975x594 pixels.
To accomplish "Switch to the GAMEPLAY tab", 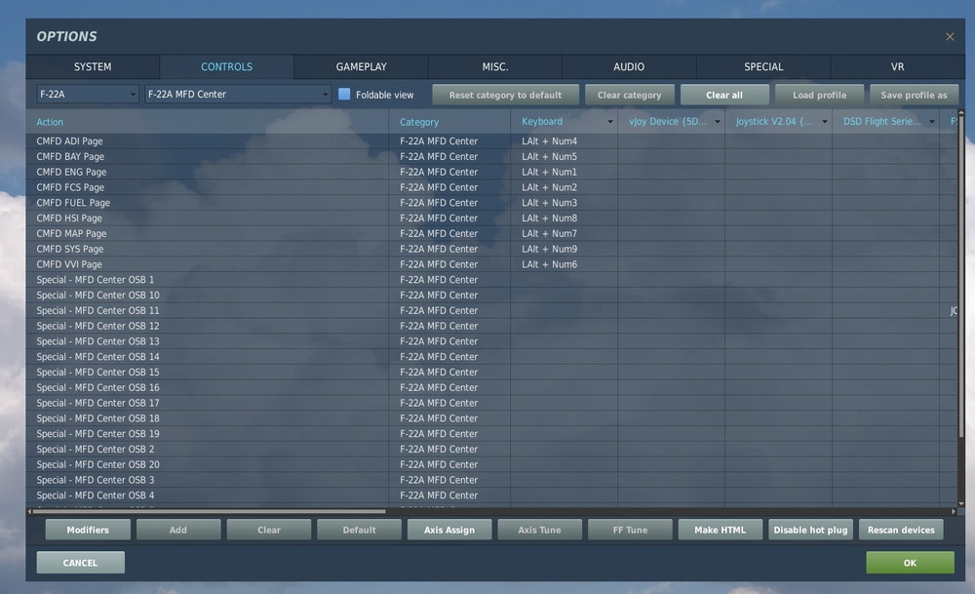I will 362,66.
